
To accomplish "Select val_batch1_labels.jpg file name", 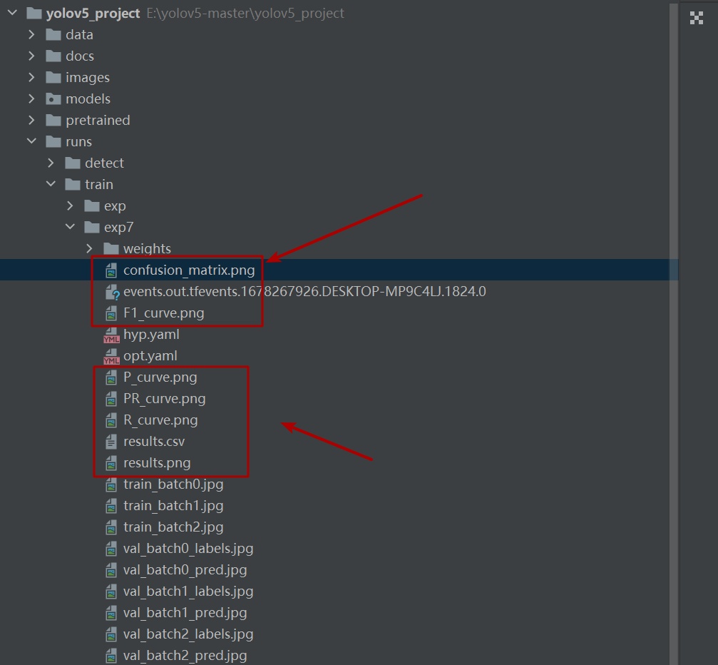I will click(x=188, y=592).
